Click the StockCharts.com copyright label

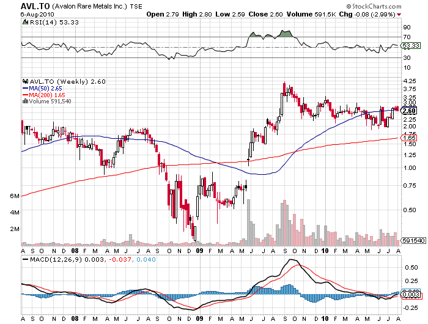(x=374, y=6)
